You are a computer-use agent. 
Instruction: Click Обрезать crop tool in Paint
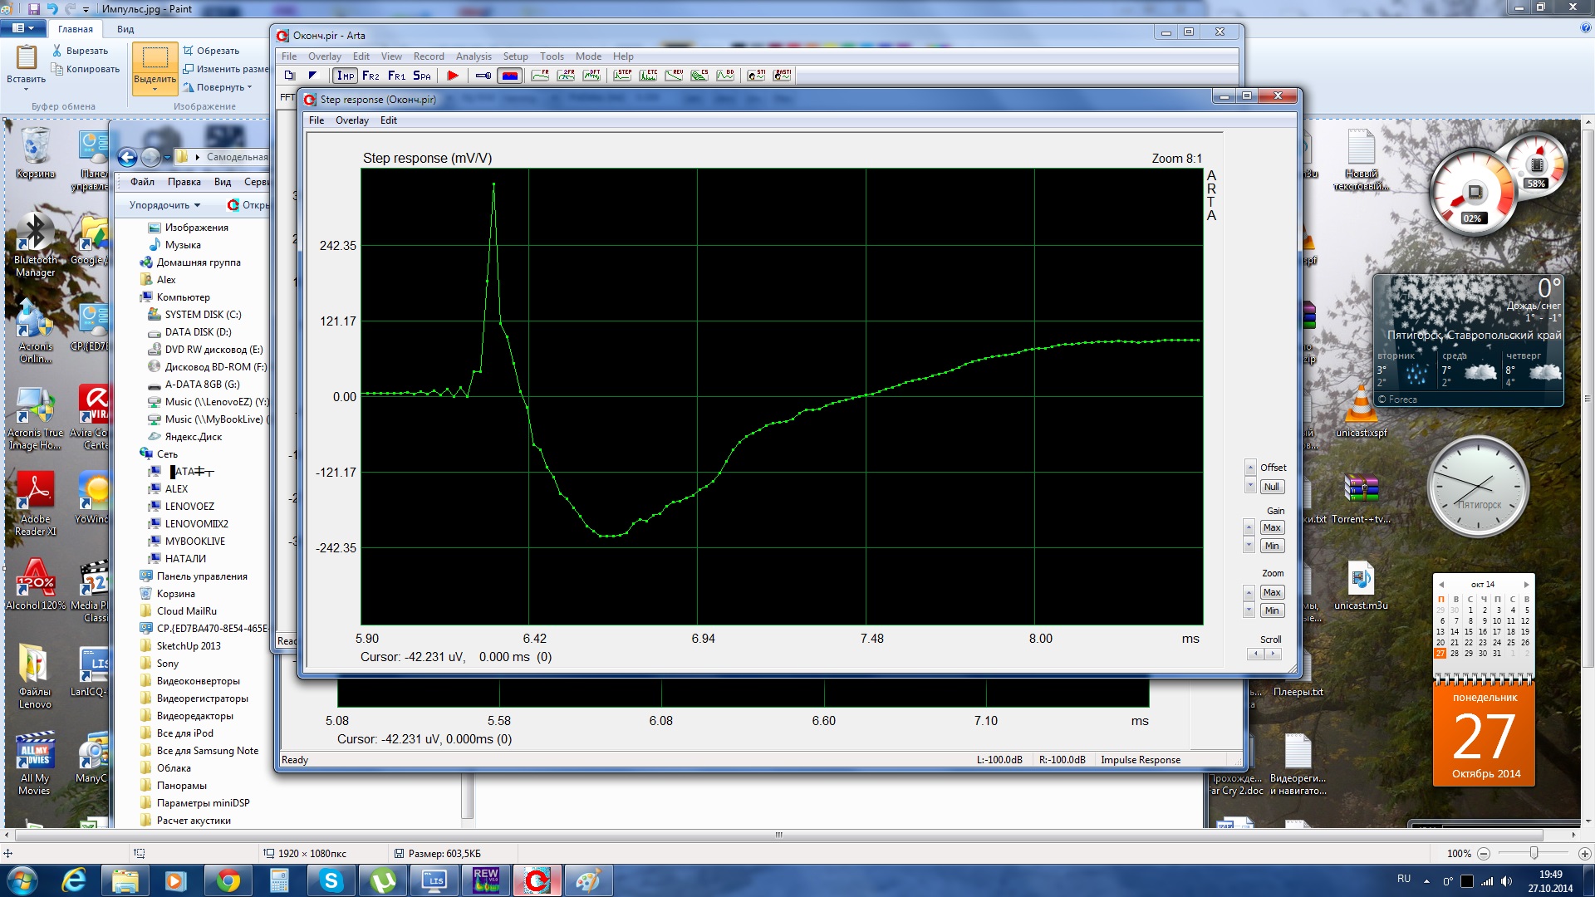[x=211, y=51]
